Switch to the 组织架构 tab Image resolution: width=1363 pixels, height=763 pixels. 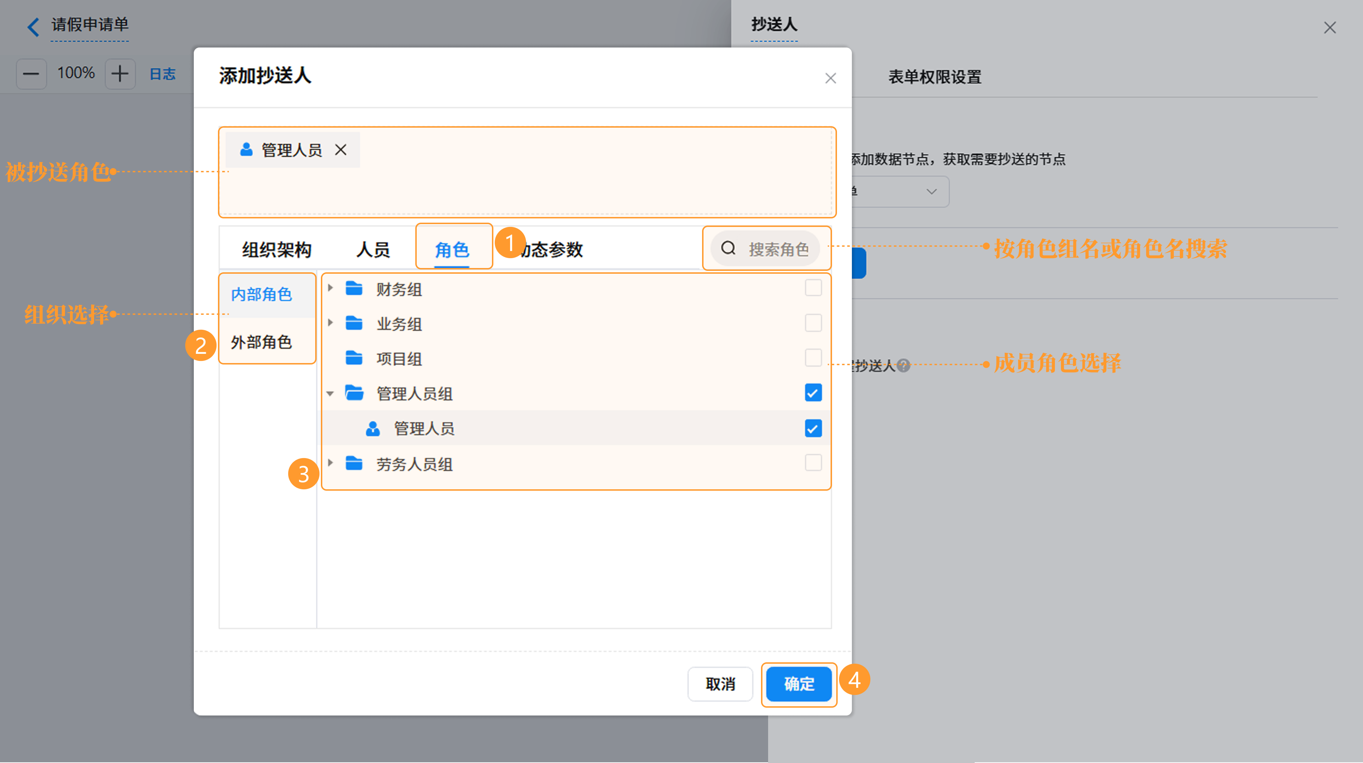(x=277, y=249)
